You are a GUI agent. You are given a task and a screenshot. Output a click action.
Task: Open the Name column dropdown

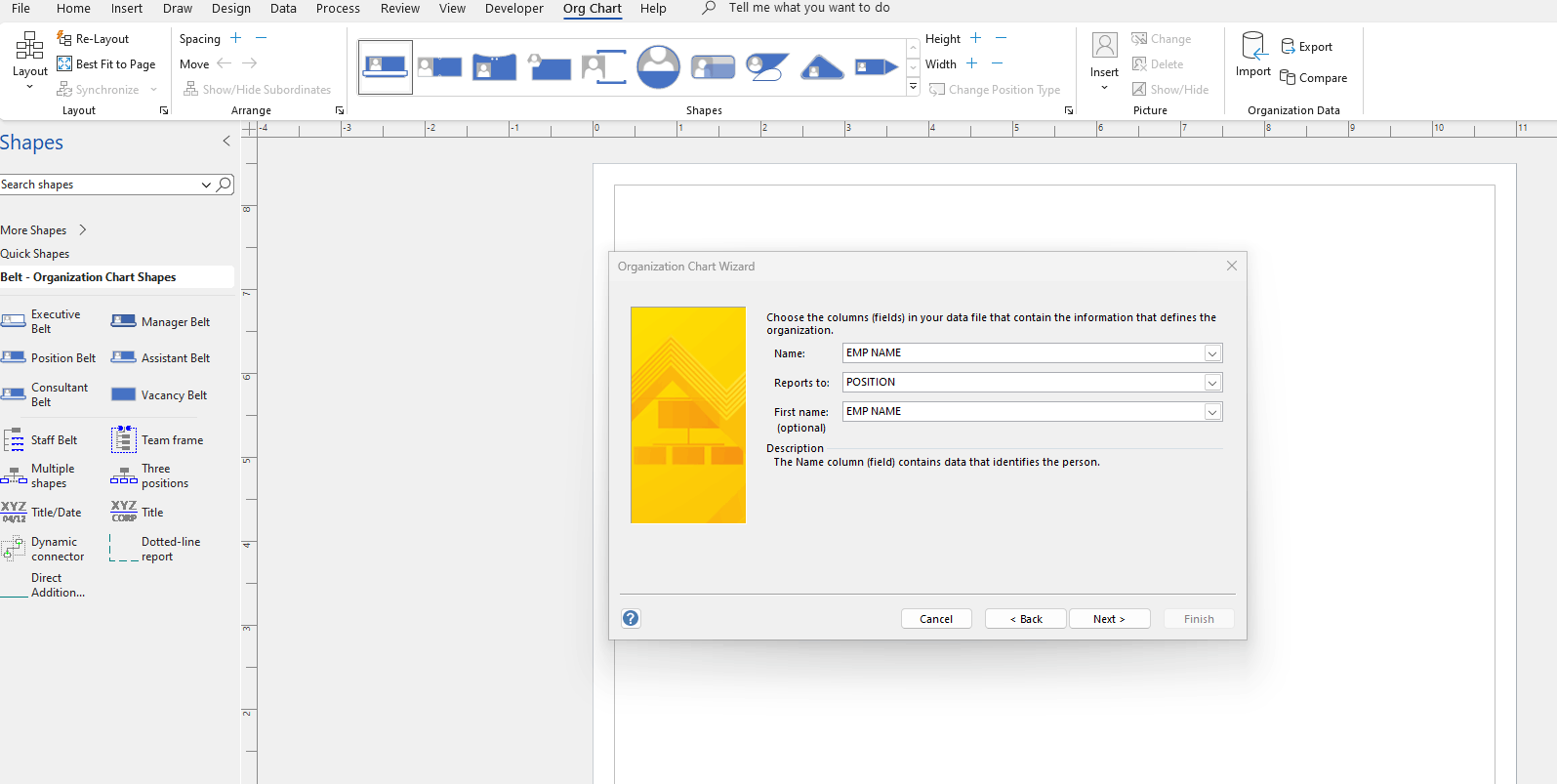(1211, 353)
